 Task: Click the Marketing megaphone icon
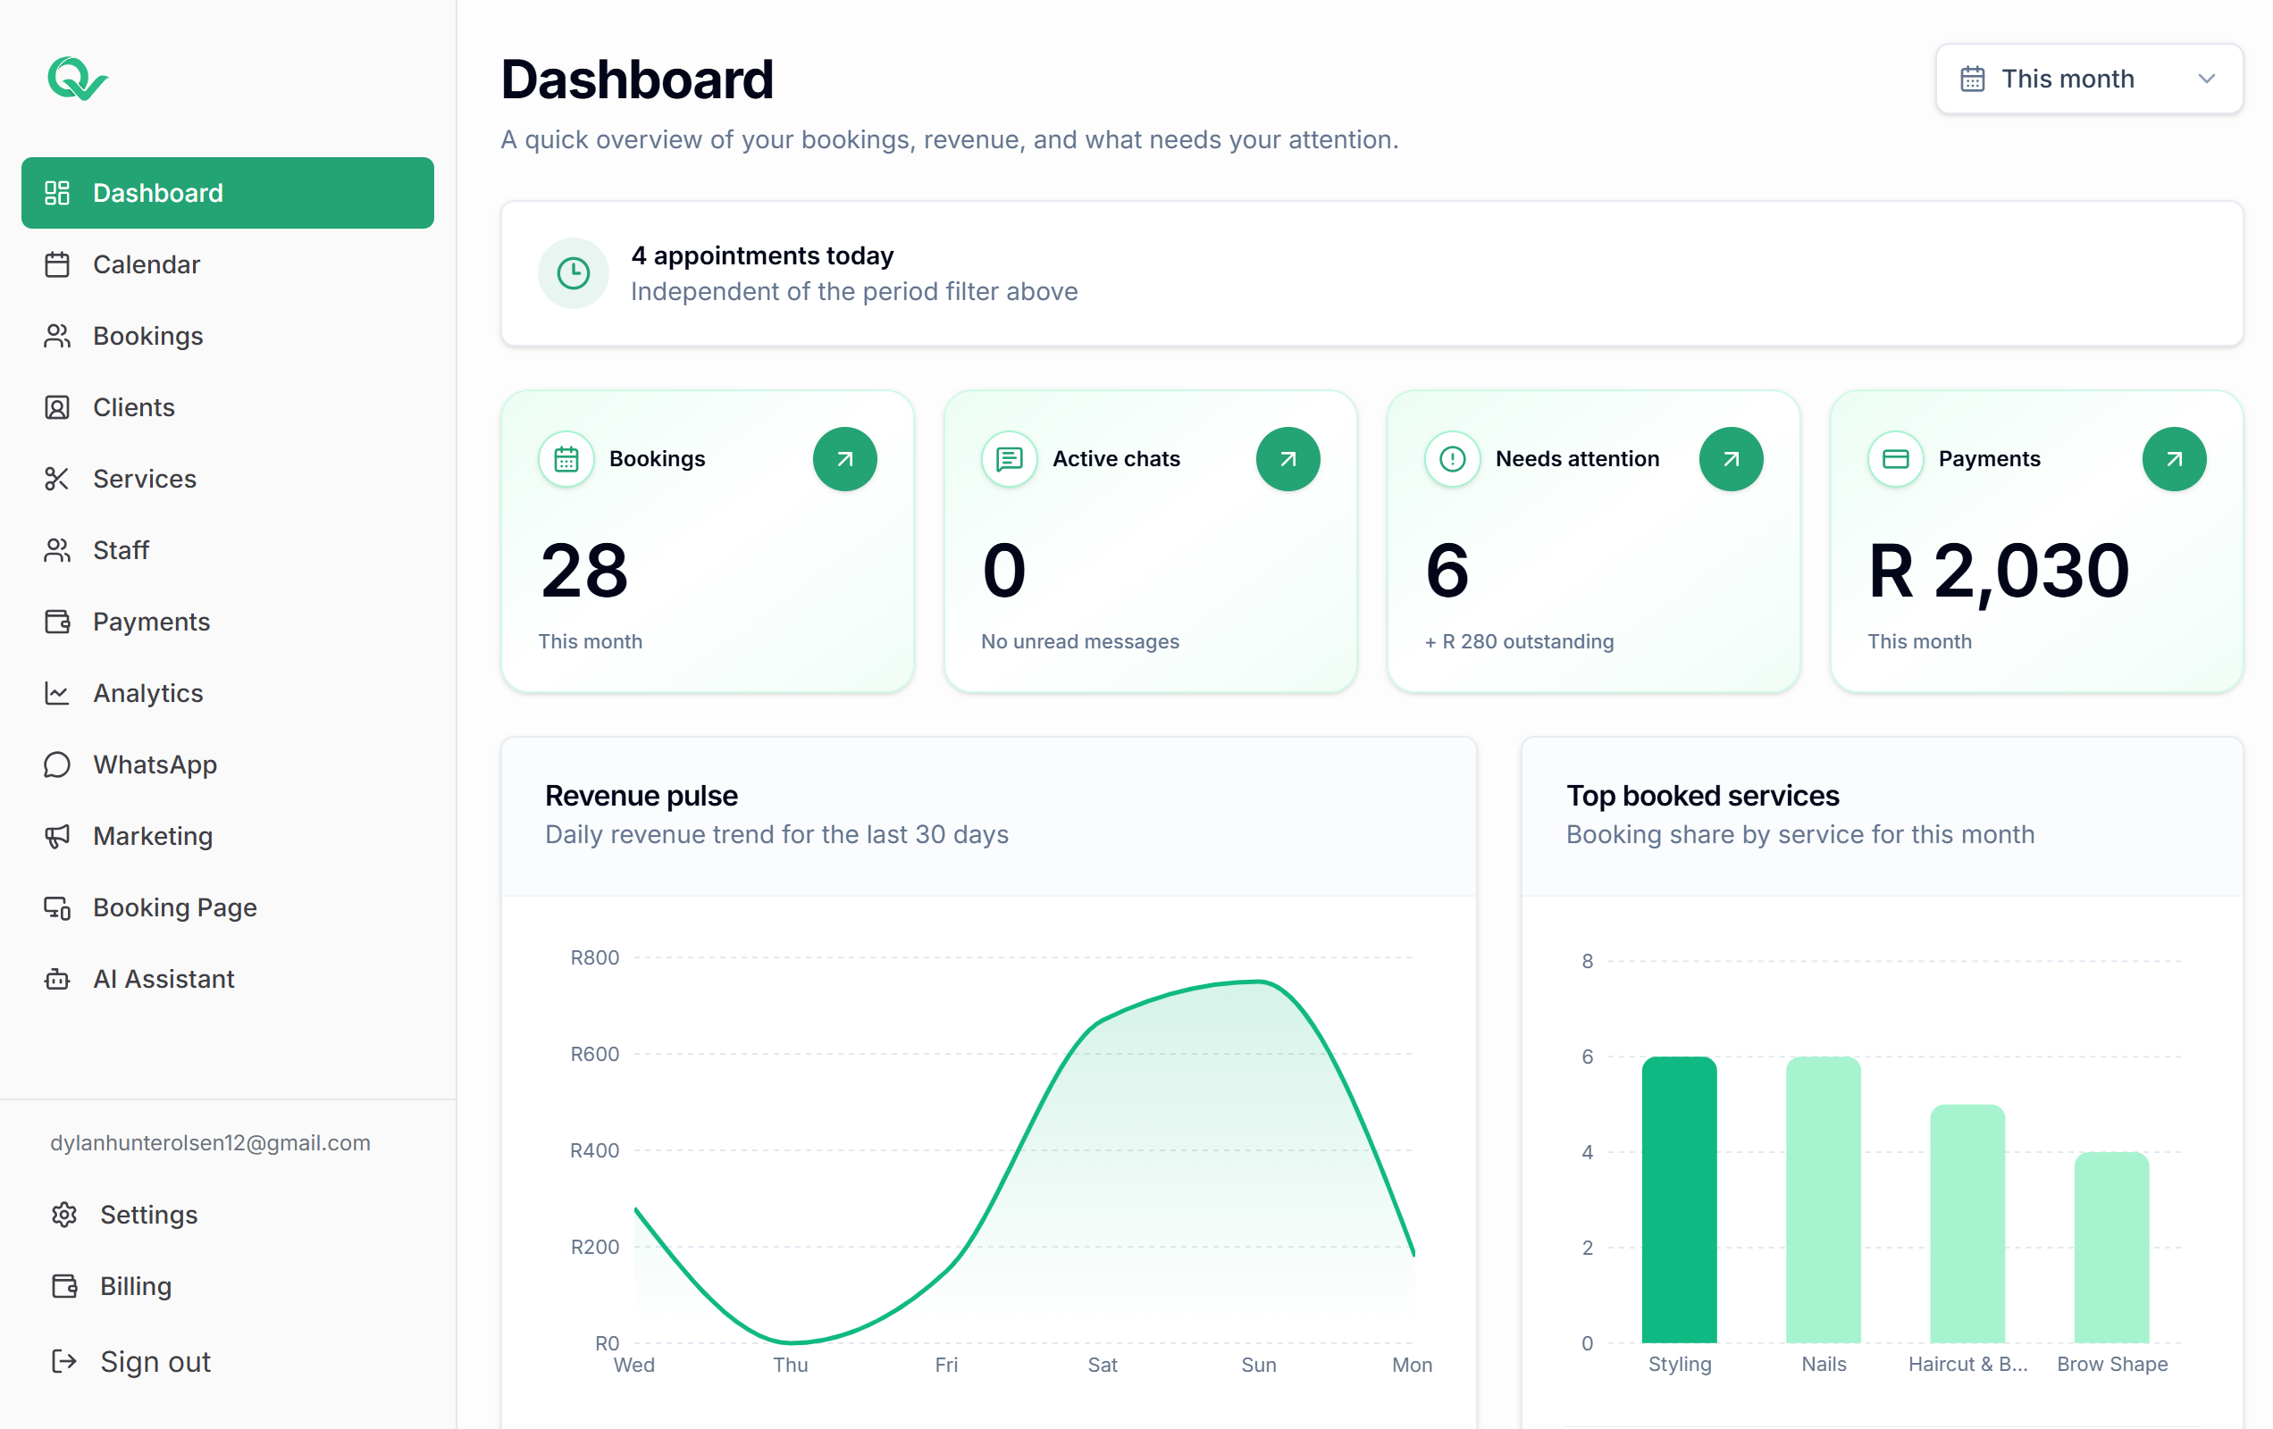57,836
